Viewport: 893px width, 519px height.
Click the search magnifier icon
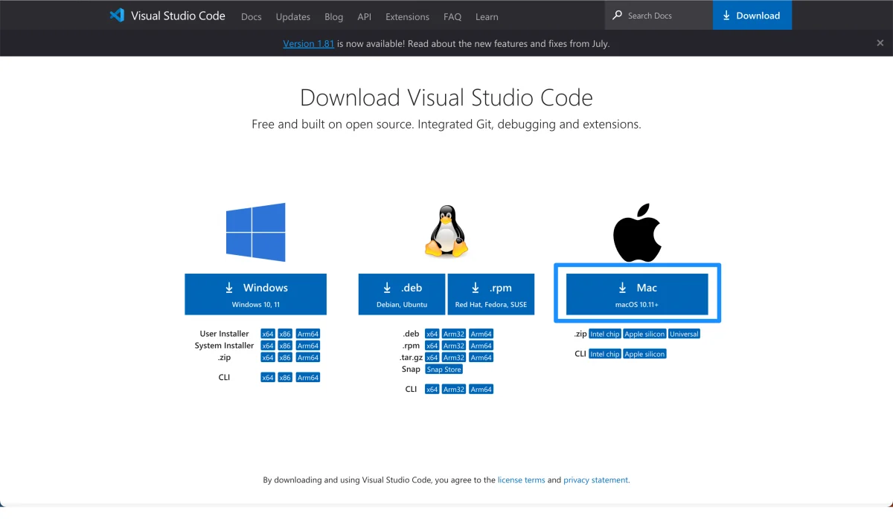(x=617, y=16)
